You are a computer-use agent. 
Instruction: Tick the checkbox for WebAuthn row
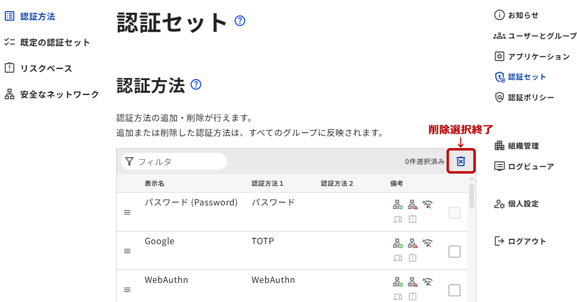[454, 290]
